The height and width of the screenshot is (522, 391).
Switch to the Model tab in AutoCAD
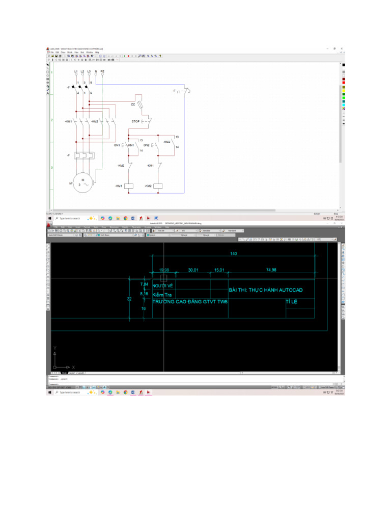pos(64,373)
